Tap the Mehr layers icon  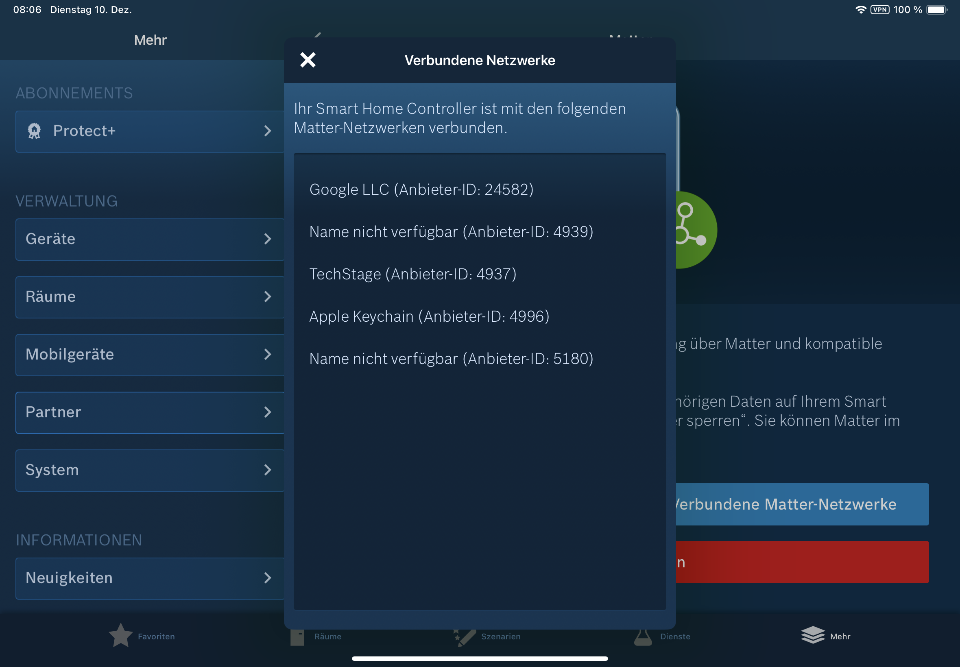pos(812,635)
